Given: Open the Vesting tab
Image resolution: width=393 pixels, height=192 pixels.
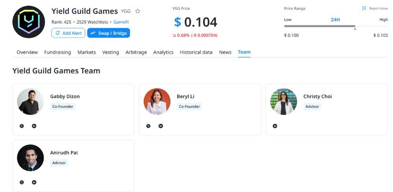Looking at the screenshot, I should 110,52.
